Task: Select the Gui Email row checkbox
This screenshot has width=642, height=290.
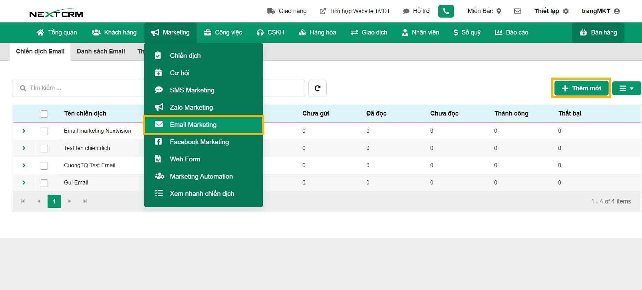Action: pos(44,183)
